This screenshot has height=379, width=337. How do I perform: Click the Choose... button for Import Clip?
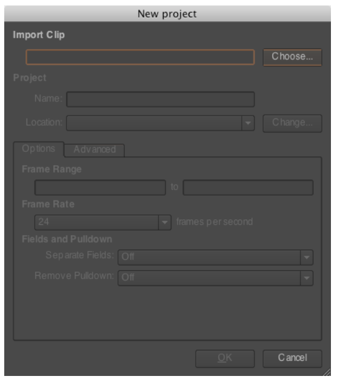tap(292, 57)
